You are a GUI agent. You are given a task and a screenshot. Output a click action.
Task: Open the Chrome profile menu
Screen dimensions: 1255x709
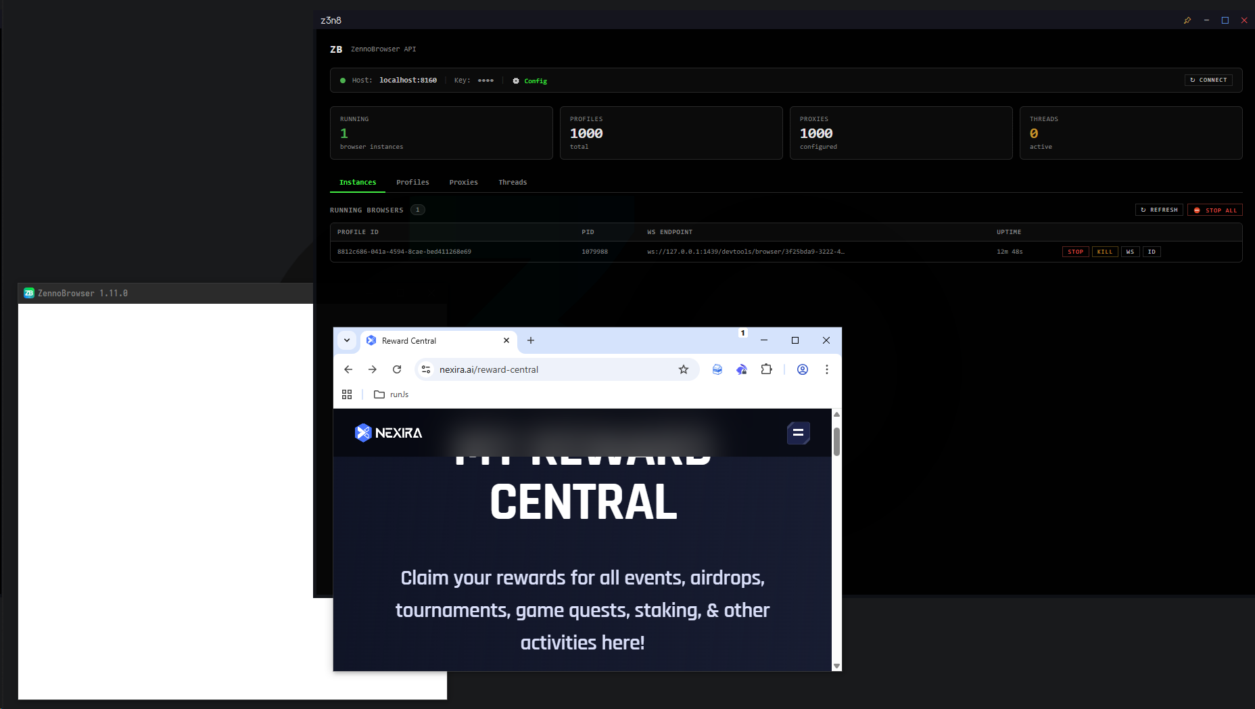tap(803, 369)
